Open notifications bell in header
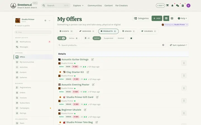 (173, 6)
